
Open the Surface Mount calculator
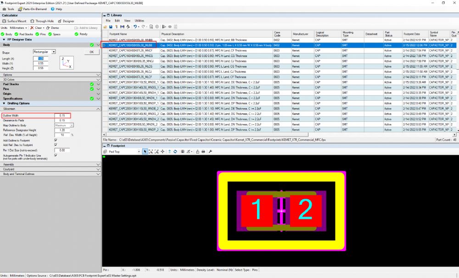click(14, 21)
